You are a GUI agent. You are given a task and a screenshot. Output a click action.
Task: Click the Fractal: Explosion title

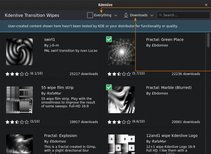60,136
